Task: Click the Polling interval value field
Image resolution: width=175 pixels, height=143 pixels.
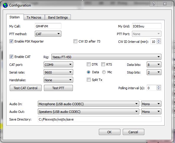Action: (152, 88)
